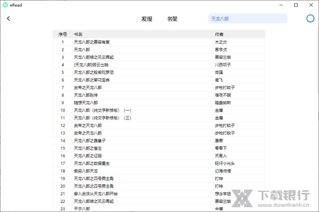
Task: Select row 16 book 天龙八部之征服
Action: (x=88, y=156)
